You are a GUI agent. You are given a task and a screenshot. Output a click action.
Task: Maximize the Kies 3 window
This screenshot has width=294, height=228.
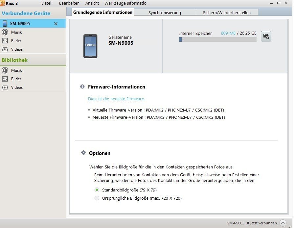tap(279, 3)
